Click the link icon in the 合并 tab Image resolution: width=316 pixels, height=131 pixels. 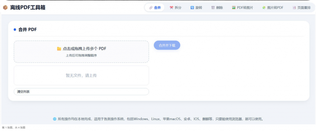pyautogui.click(x=151, y=8)
